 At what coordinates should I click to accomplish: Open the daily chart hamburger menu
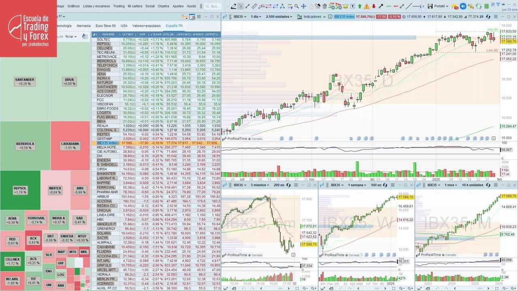(495, 17)
